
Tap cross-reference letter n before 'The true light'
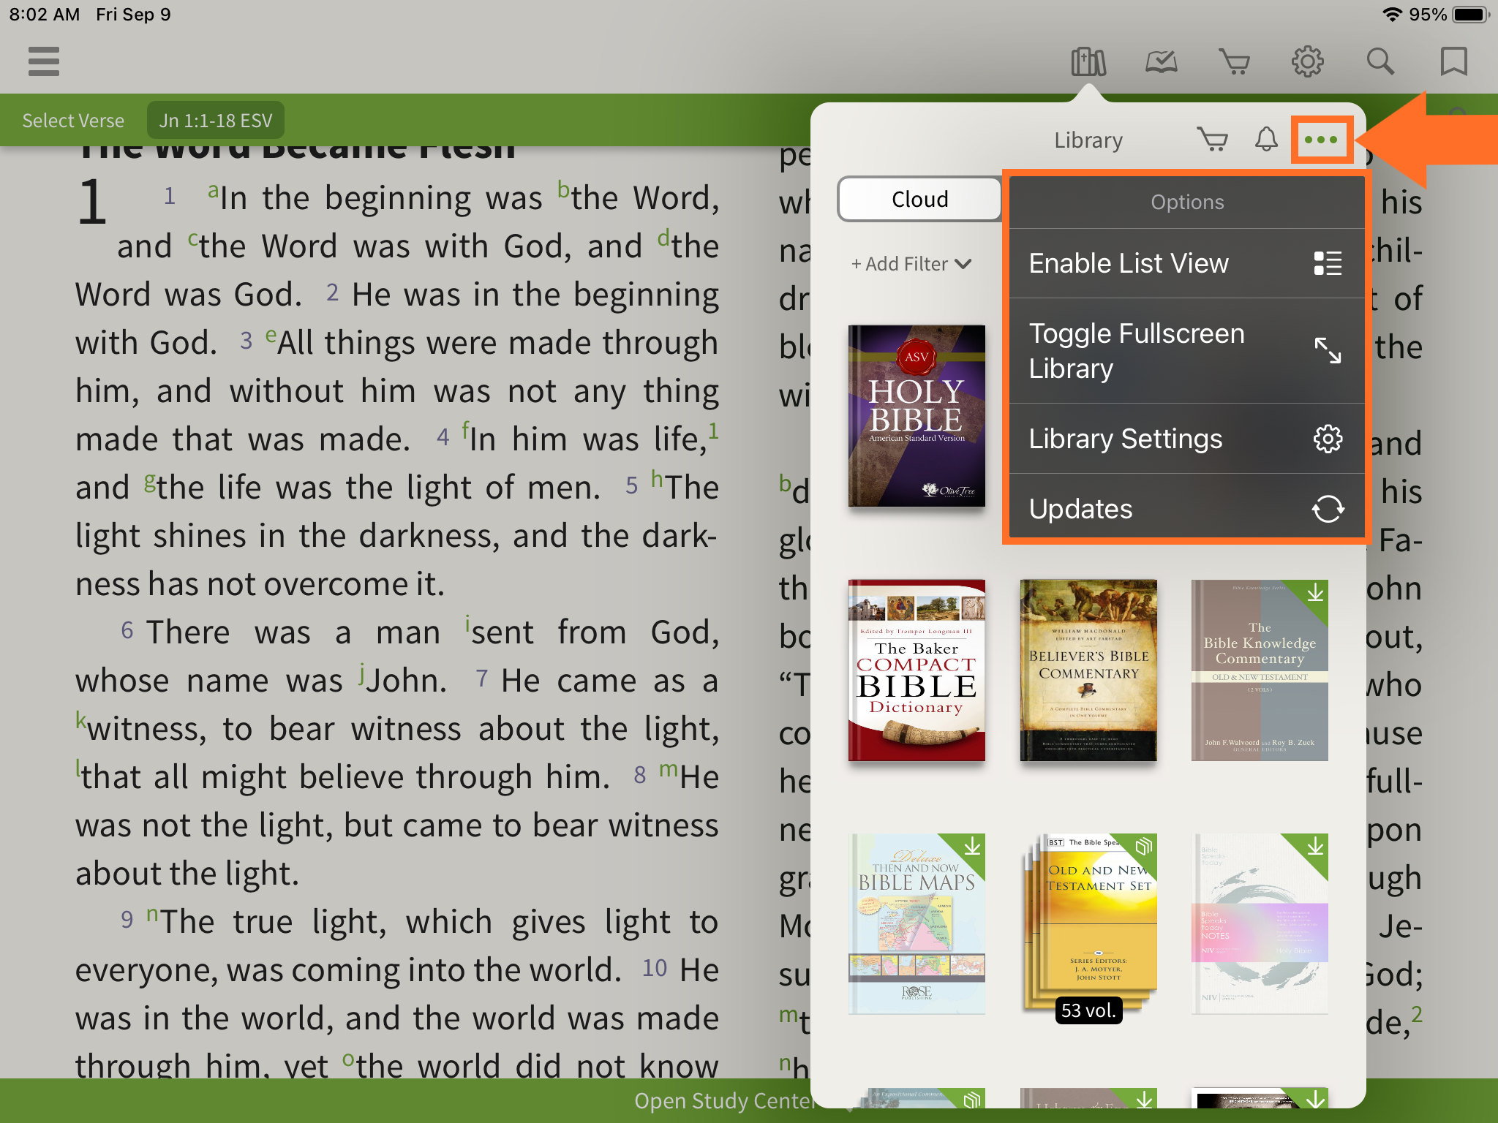[x=152, y=913]
